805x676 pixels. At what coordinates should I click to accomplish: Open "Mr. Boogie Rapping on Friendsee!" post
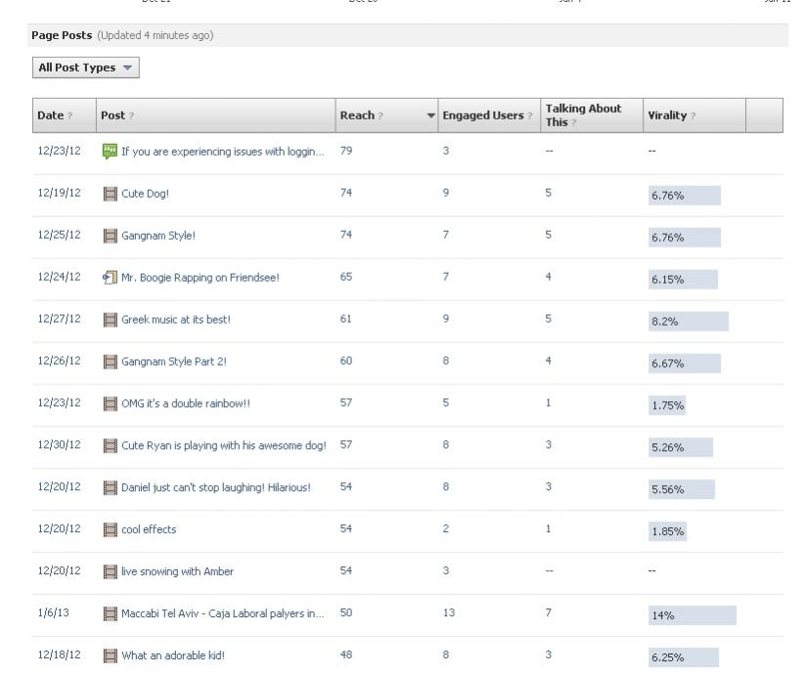click(201, 278)
